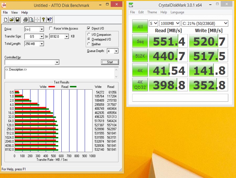
Task: Click the CrystalDiskMark title bar app icon
Action: (131, 5)
